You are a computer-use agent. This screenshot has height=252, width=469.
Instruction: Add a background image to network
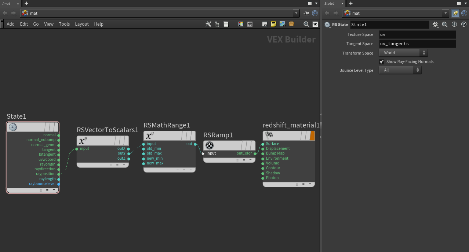tap(282, 24)
